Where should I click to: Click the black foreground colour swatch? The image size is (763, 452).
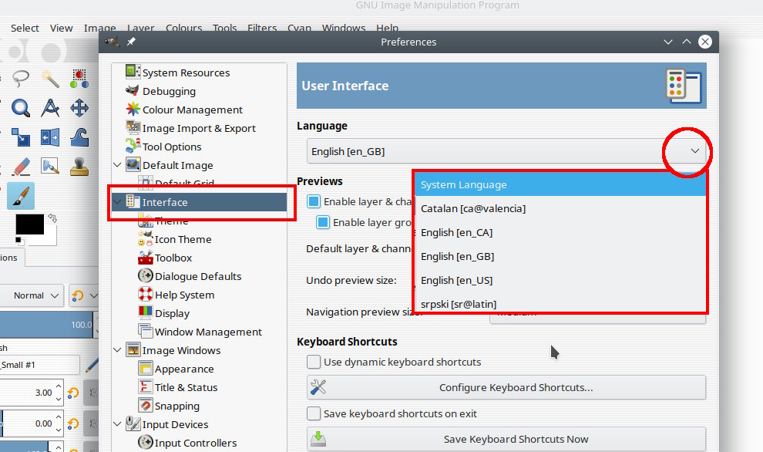tap(29, 225)
